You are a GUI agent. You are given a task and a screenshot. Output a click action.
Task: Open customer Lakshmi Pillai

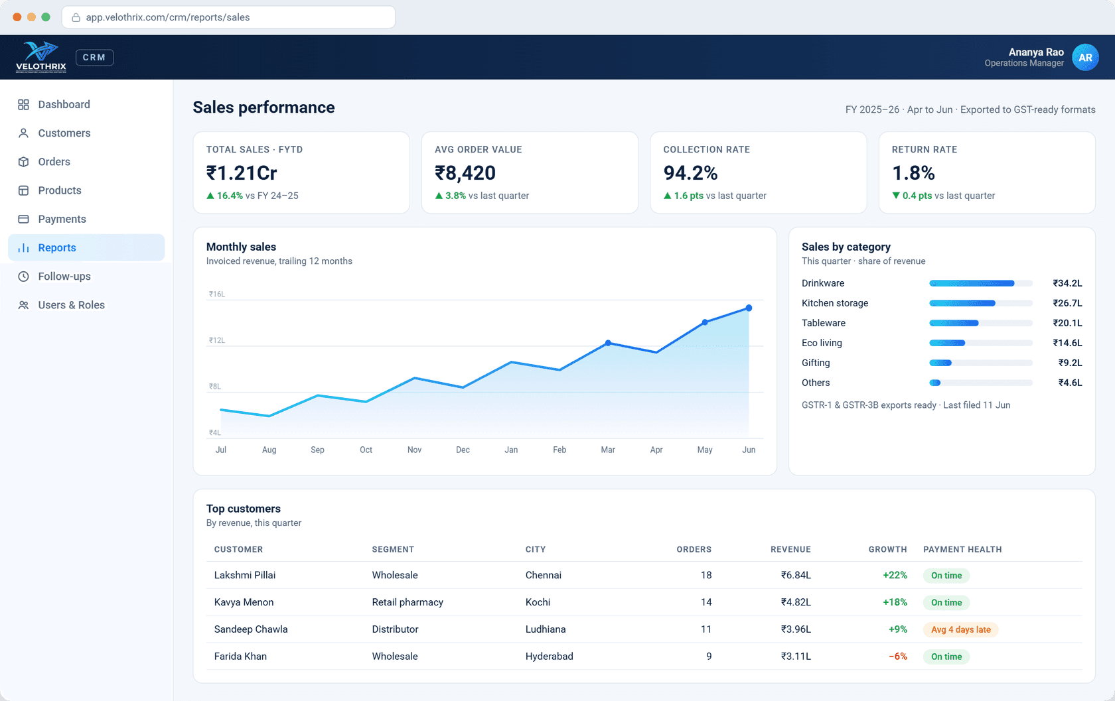(x=245, y=575)
